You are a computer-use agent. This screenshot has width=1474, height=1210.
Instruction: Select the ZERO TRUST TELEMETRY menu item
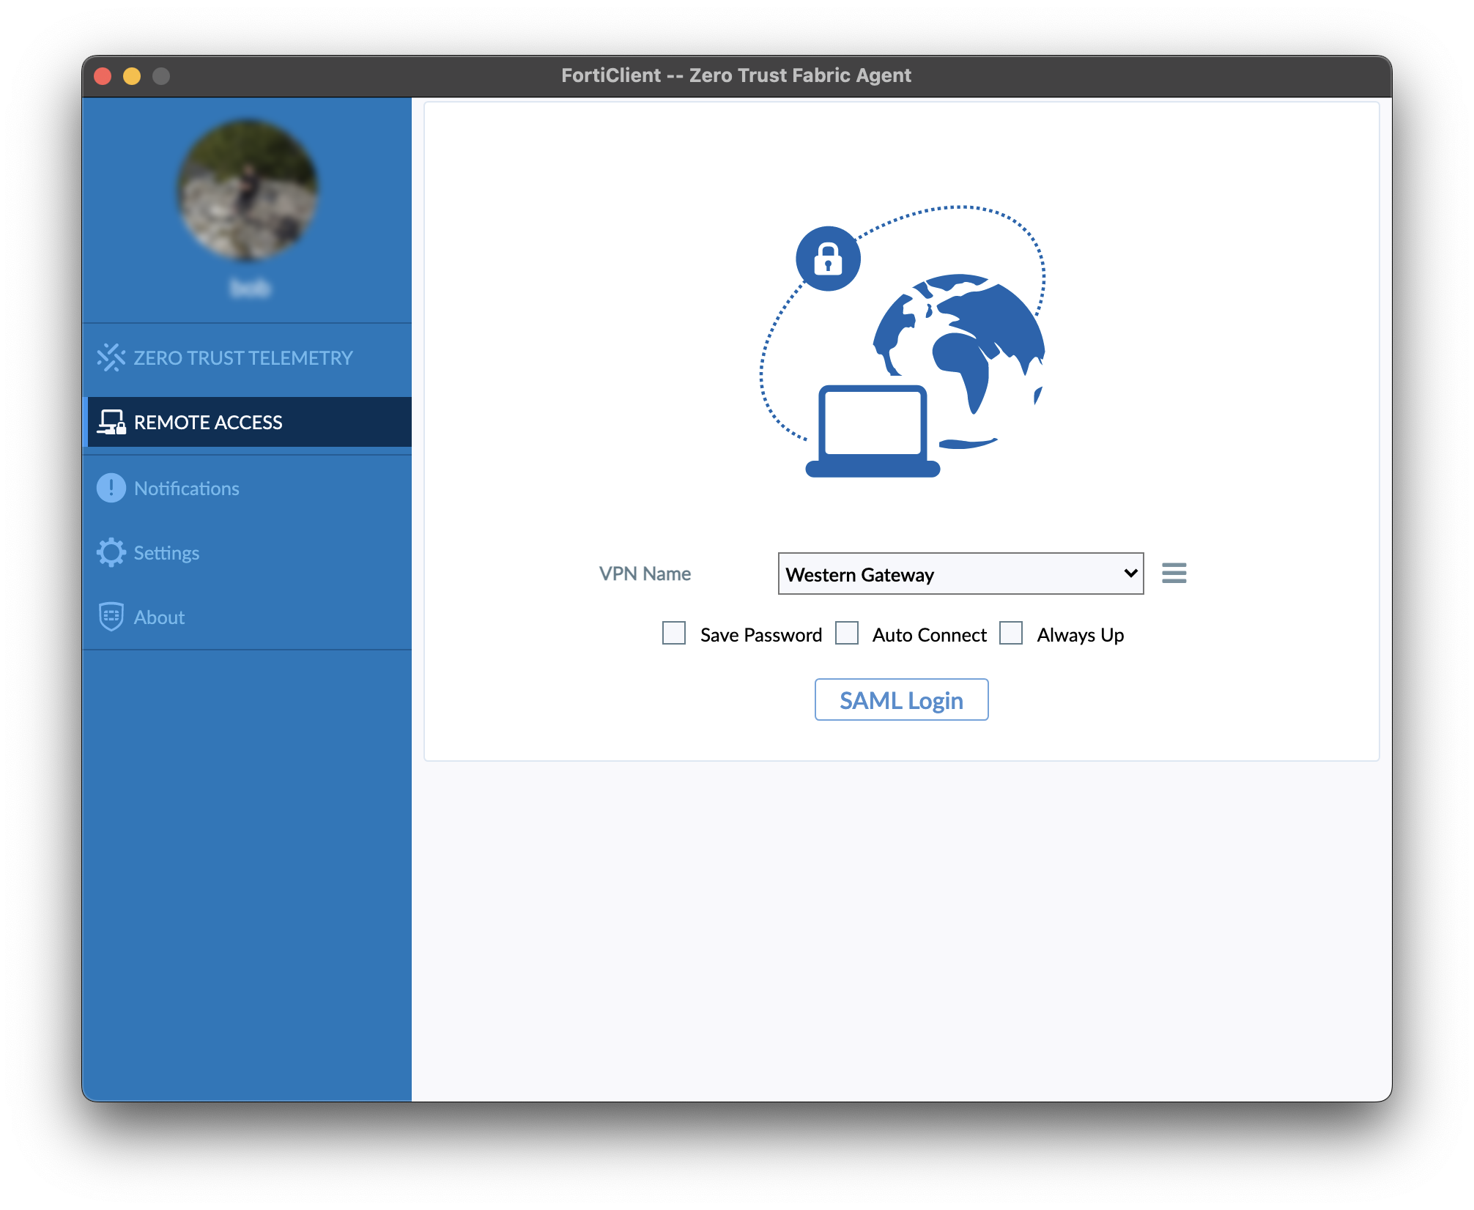(242, 357)
